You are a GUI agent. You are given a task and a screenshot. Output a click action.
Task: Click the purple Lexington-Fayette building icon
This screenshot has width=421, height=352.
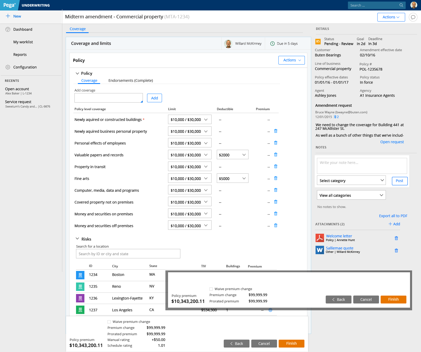tap(80, 298)
